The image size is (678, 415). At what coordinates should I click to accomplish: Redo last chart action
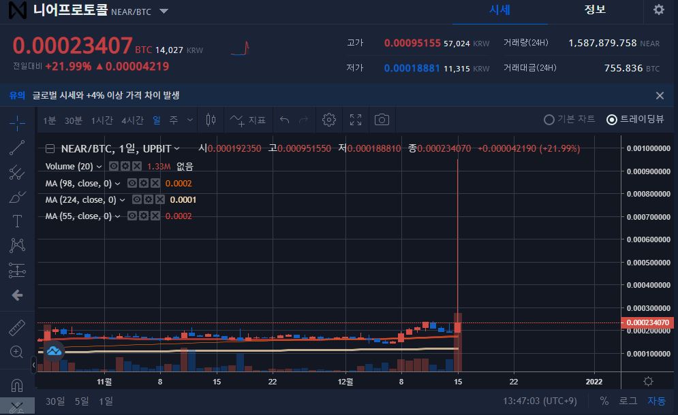[x=303, y=120]
